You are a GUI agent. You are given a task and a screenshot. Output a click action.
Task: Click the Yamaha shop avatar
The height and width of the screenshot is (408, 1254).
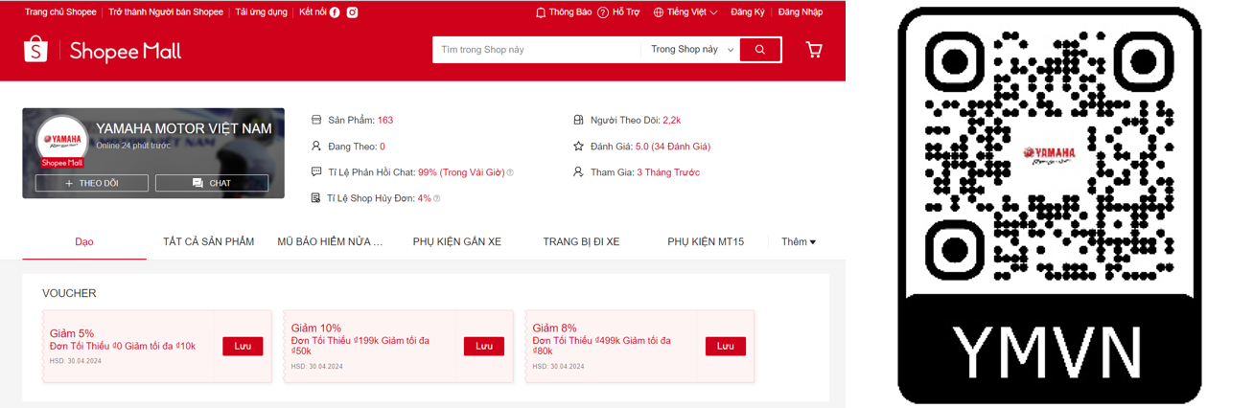pyautogui.click(x=62, y=143)
